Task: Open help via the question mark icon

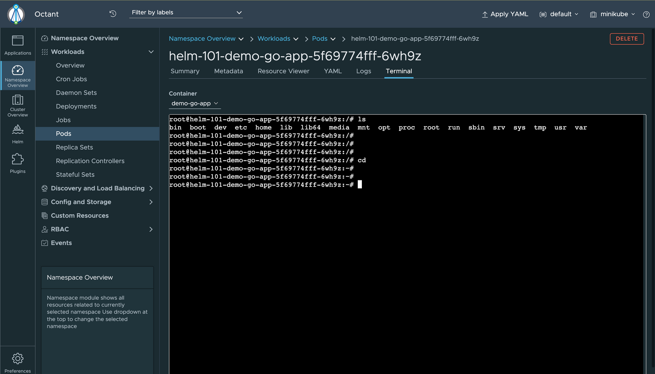Action: tap(646, 14)
